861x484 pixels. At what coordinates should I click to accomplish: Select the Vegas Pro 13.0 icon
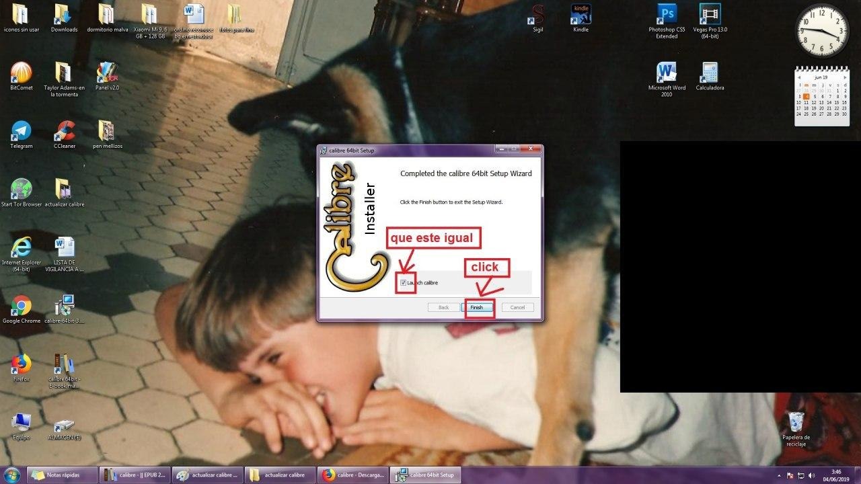point(710,22)
